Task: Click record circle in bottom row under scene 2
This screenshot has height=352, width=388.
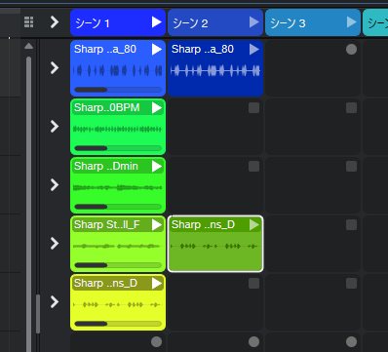Action: coord(253,342)
